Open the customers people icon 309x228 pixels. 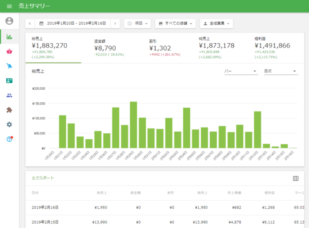(x=9, y=95)
